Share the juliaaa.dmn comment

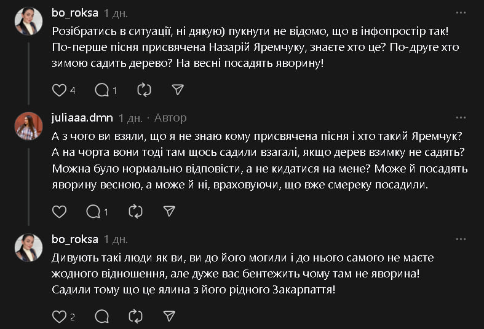(x=169, y=212)
